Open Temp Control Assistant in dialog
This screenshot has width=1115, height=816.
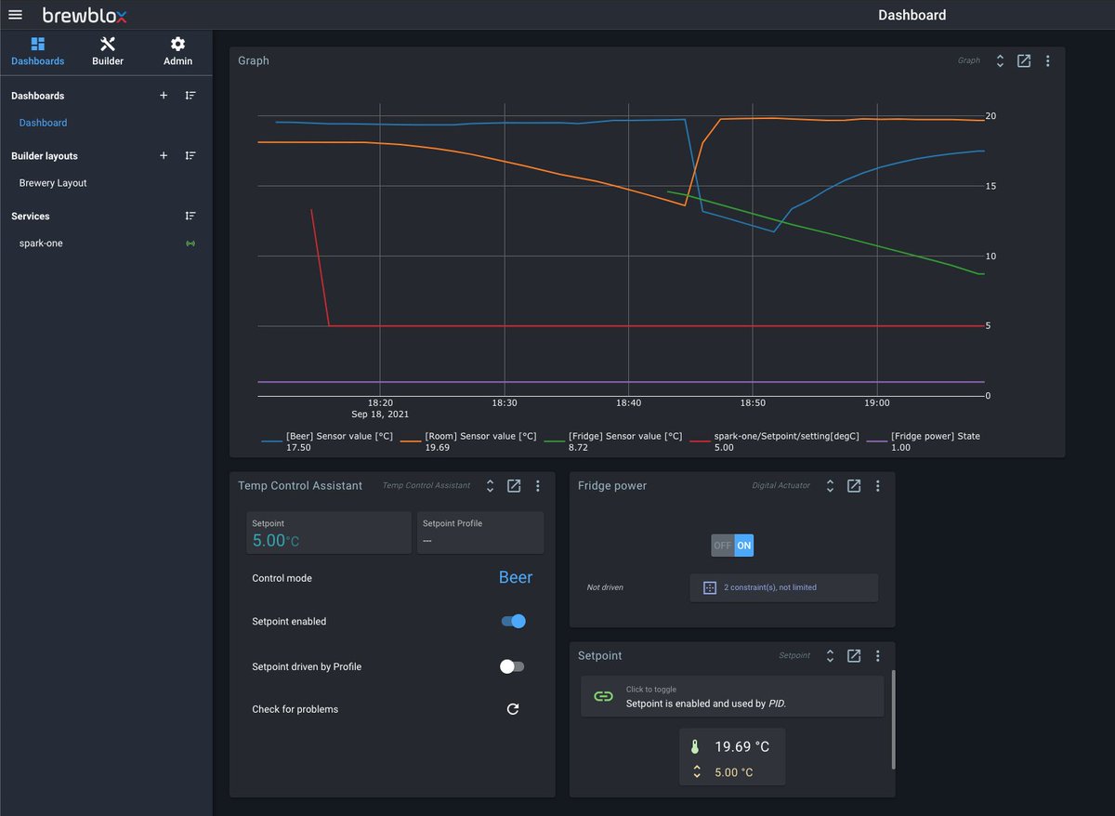pos(514,485)
